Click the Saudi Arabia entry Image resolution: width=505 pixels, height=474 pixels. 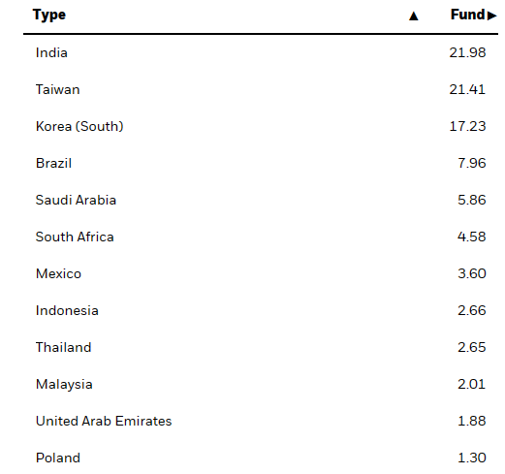click(x=76, y=200)
